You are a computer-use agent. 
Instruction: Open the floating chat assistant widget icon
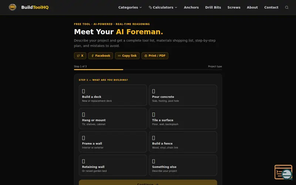point(283,172)
